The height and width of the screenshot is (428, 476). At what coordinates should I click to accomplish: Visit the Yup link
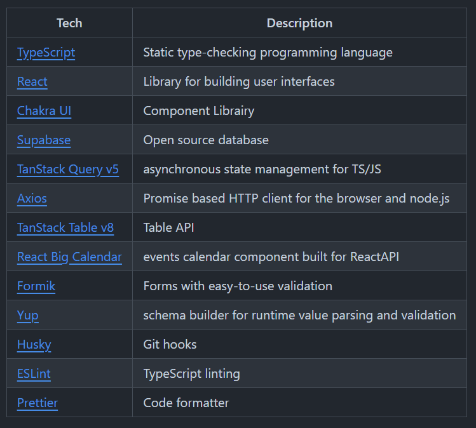(27, 316)
